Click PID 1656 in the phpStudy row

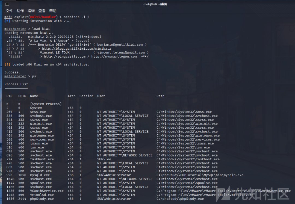tap(10, 199)
